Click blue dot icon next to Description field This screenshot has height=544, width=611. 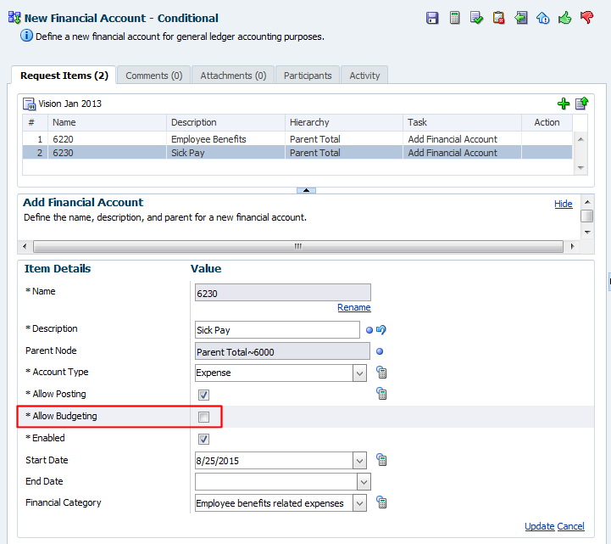pyautogui.click(x=369, y=330)
